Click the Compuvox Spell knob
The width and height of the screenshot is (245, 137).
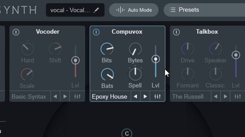coord(135,74)
